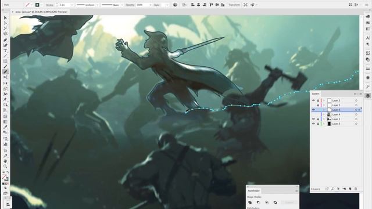
Task: Select the Zoom magnifier tool
Action: [5, 167]
